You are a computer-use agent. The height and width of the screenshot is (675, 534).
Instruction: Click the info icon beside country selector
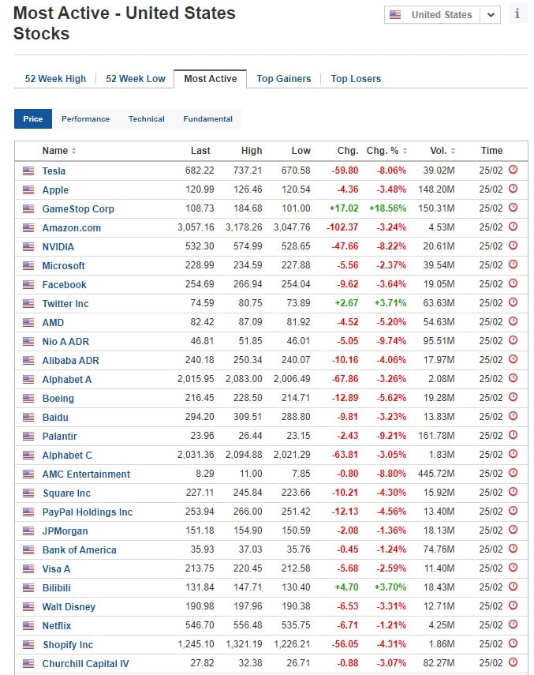[x=517, y=13]
